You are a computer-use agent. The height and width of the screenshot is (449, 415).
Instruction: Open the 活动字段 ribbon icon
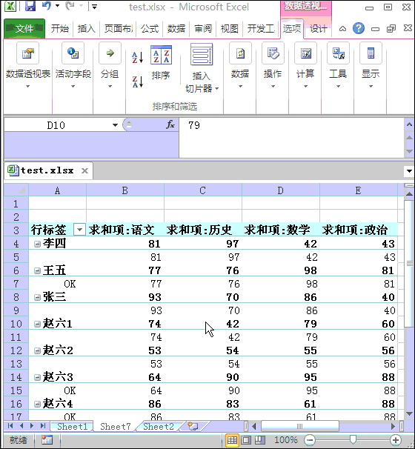coord(73,53)
